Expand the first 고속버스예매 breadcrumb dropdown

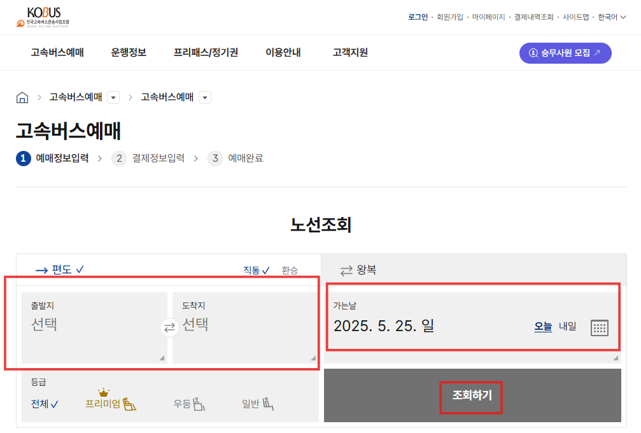[112, 97]
